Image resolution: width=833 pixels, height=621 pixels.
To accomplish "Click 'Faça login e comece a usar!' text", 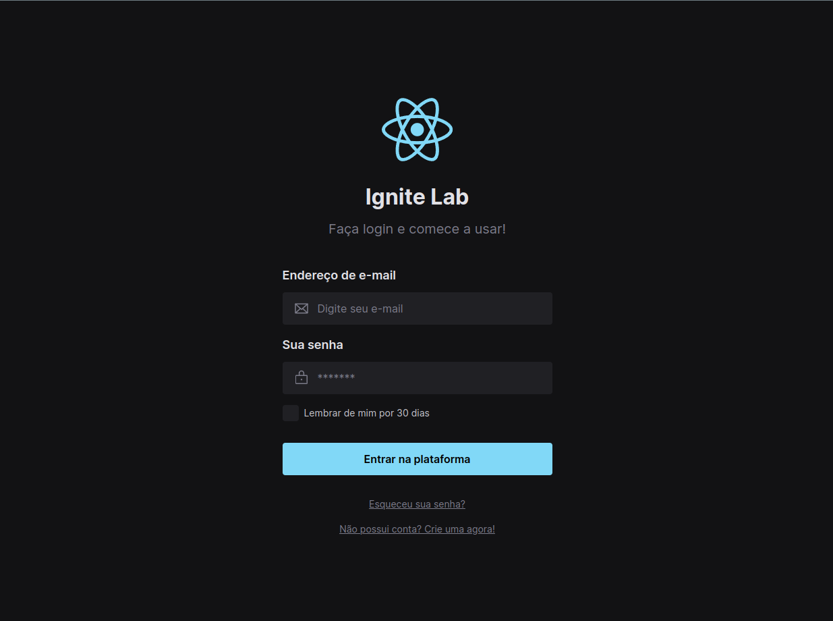I will coord(417,229).
